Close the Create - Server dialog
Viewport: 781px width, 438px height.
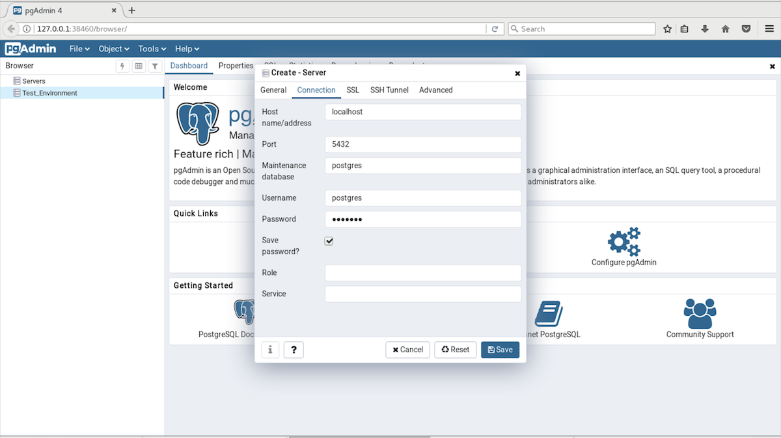(x=517, y=73)
